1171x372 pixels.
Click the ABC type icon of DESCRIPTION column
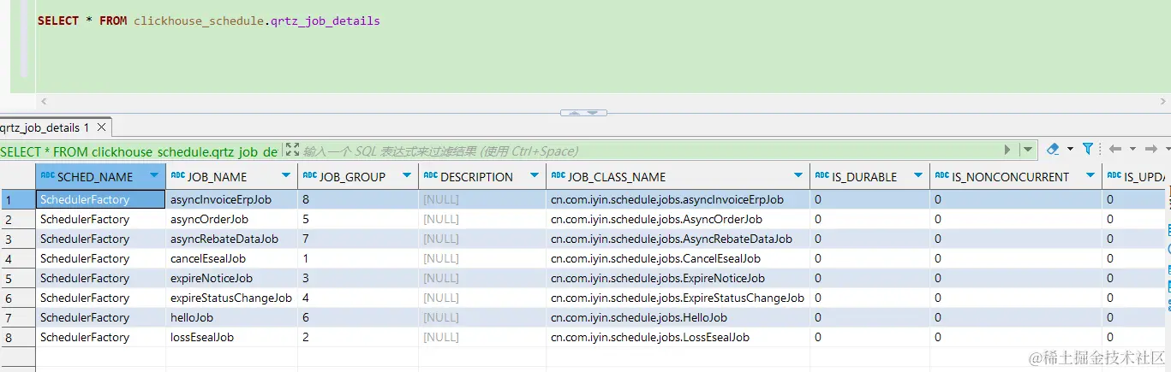431,175
